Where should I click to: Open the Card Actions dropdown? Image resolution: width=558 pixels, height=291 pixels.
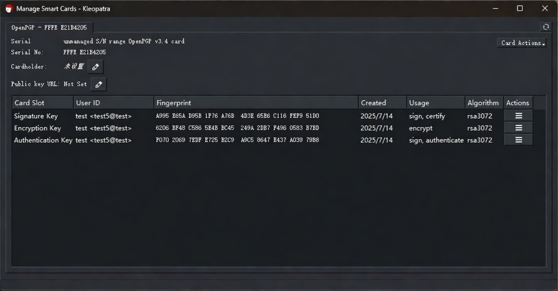pyautogui.click(x=522, y=43)
